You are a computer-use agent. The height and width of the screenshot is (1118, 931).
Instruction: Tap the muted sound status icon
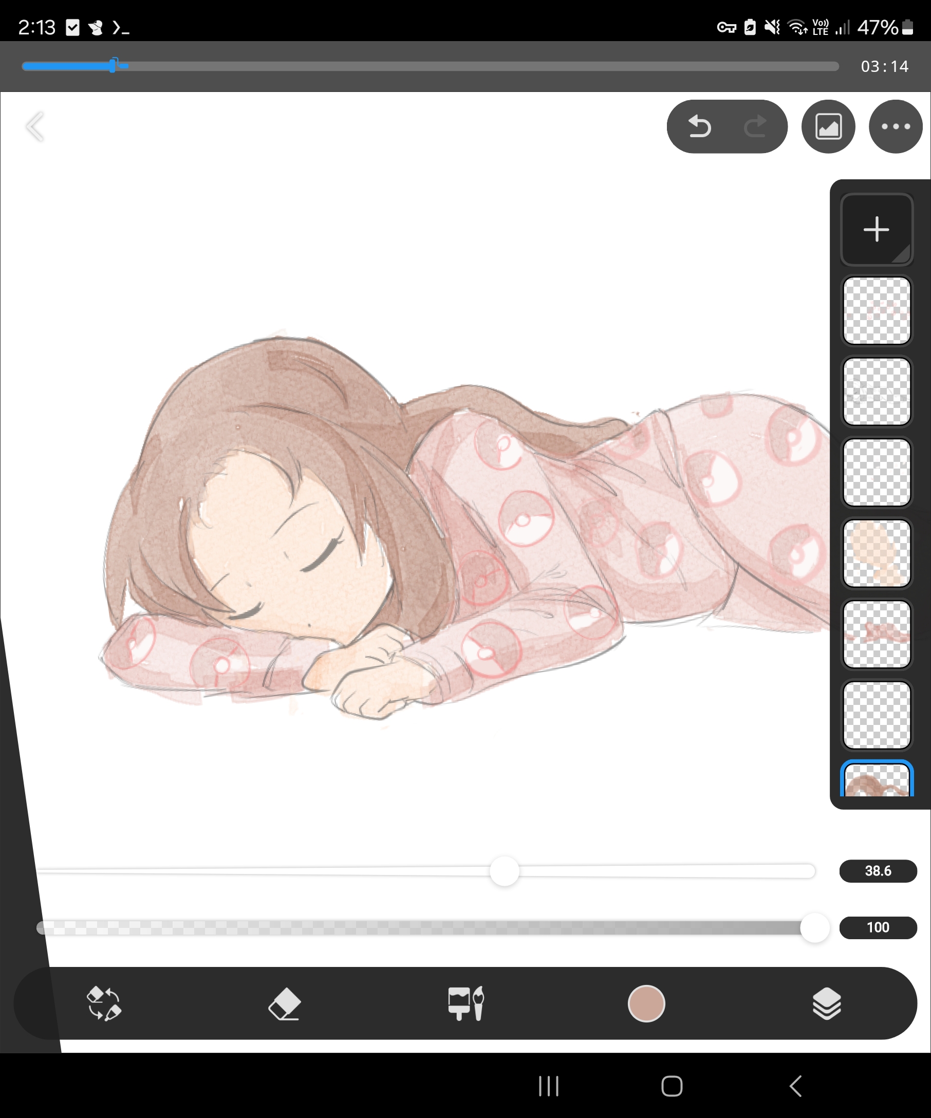click(x=772, y=27)
